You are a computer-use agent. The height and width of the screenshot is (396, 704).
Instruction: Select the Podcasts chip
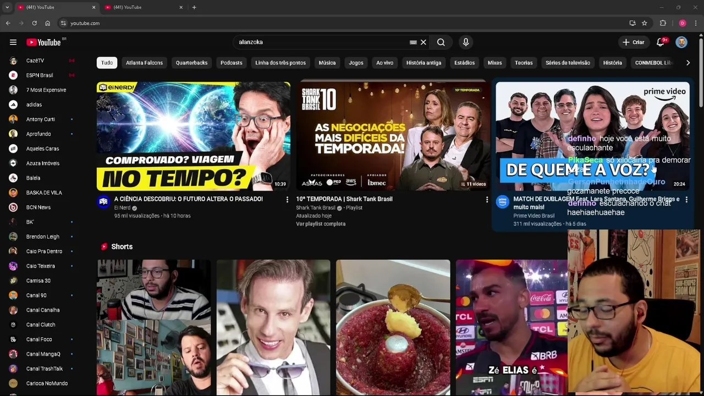(232, 63)
